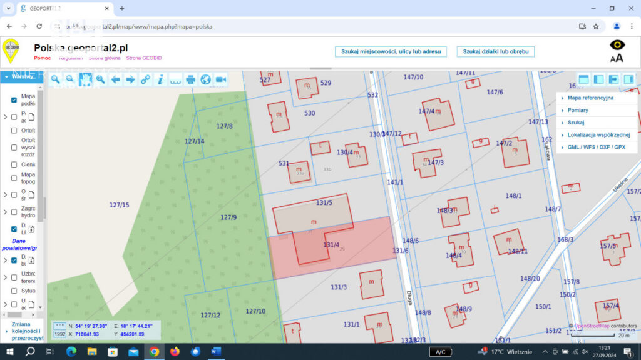Open the print map tool

pos(190,79)
